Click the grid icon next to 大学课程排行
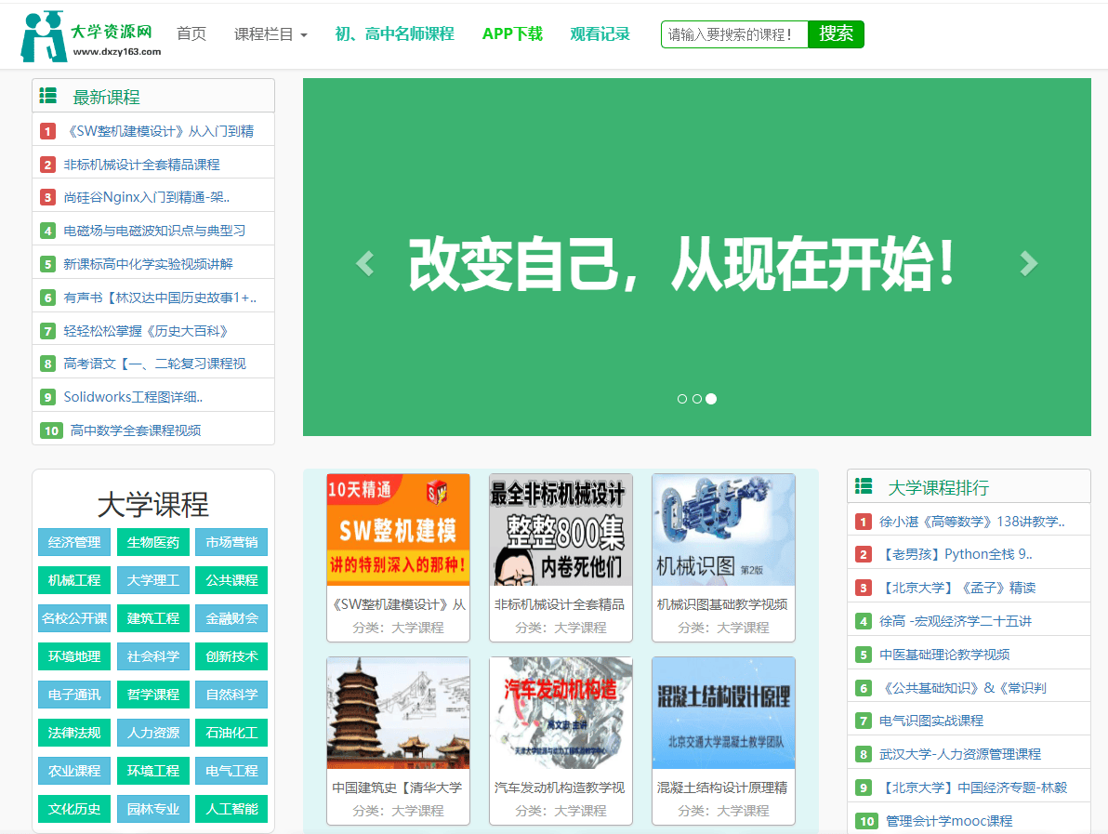This screenshot has width=1108, height=834. pos(864,487)
